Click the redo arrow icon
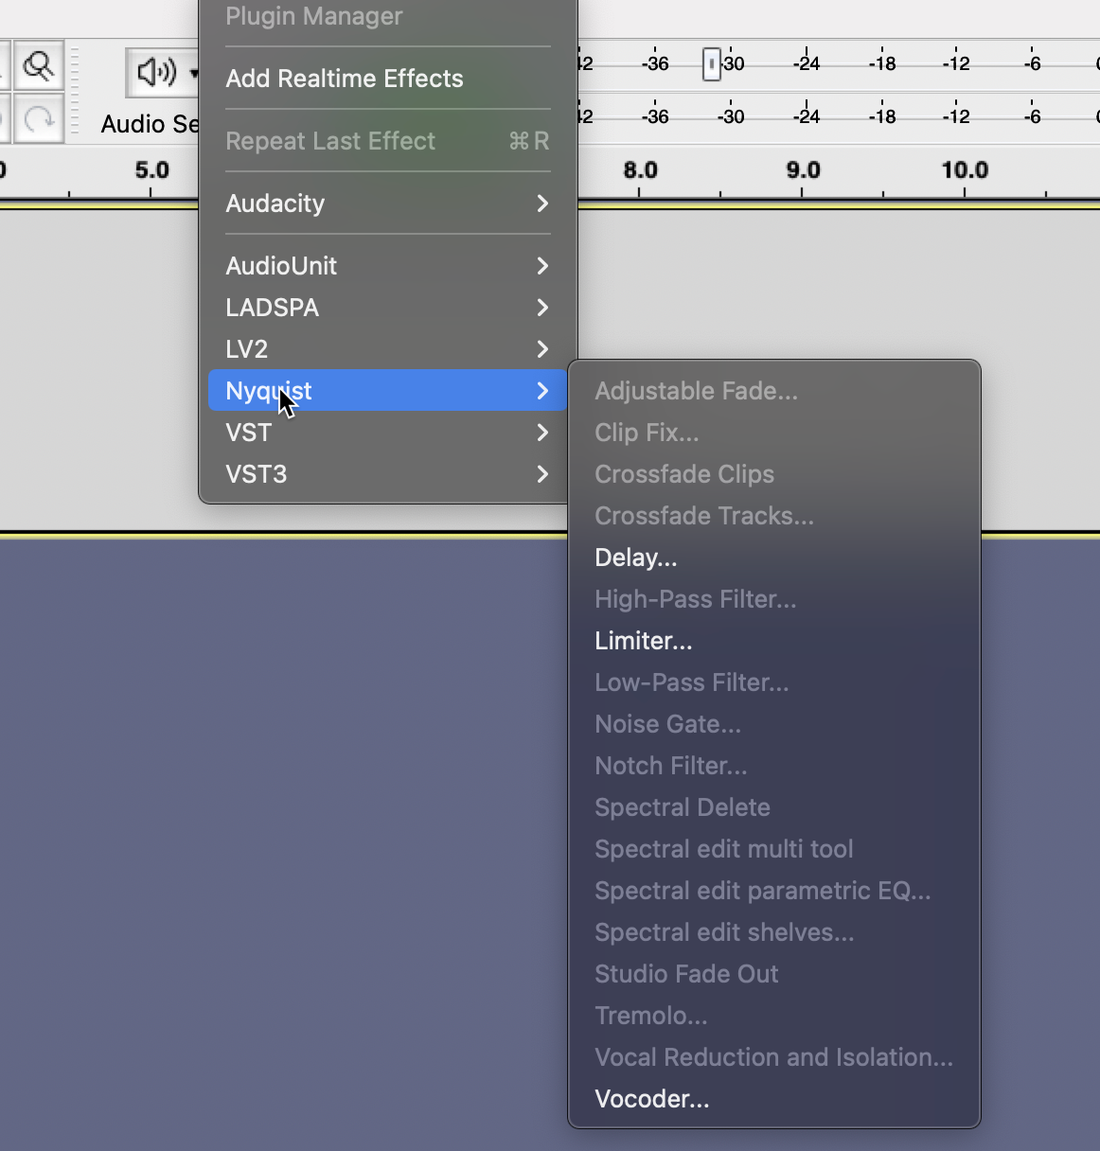Image resolution: width=1100 pixels, height=1151 pixels. 38,118
